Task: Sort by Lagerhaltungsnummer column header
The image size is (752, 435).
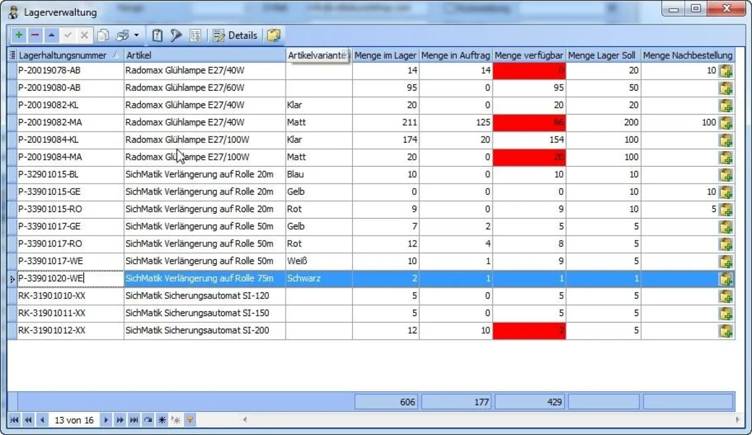Action: tap(63, 55)
